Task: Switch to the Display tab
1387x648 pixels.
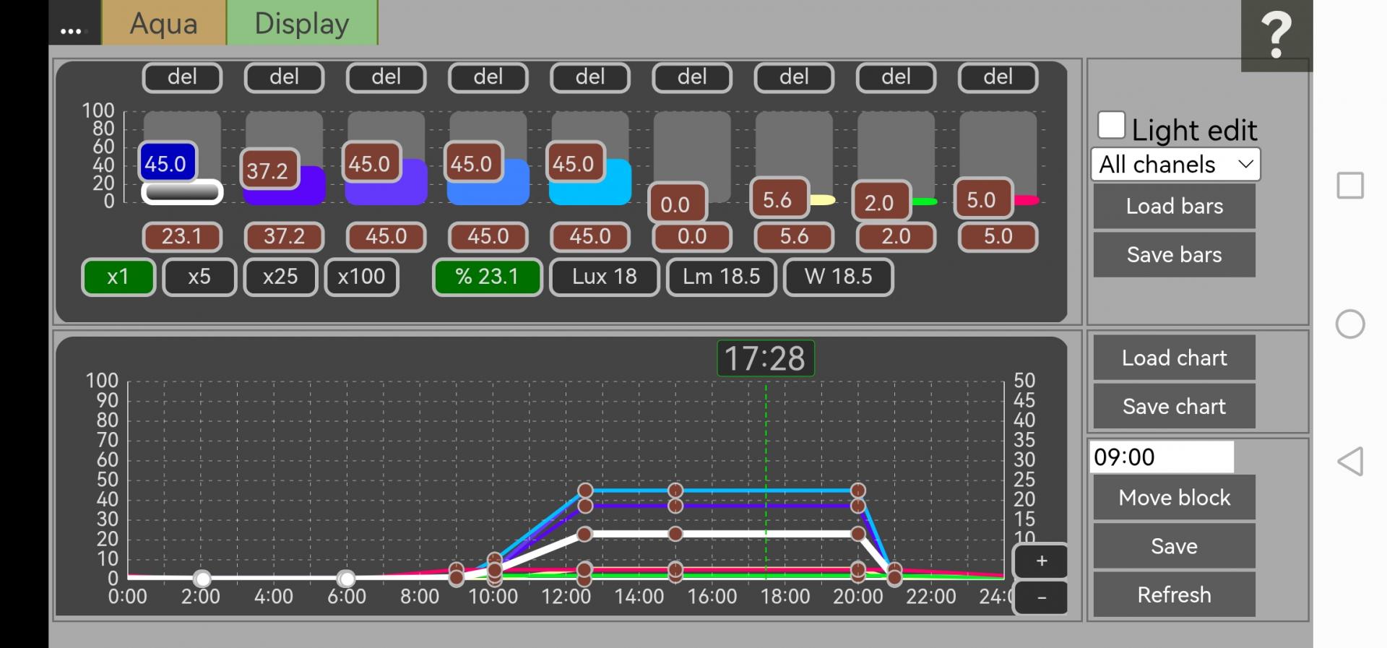Action: [x=302, y=23]
